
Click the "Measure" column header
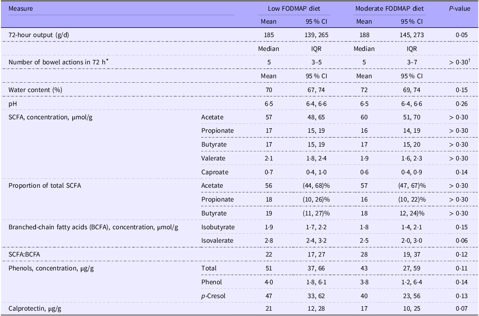(21, 8)
